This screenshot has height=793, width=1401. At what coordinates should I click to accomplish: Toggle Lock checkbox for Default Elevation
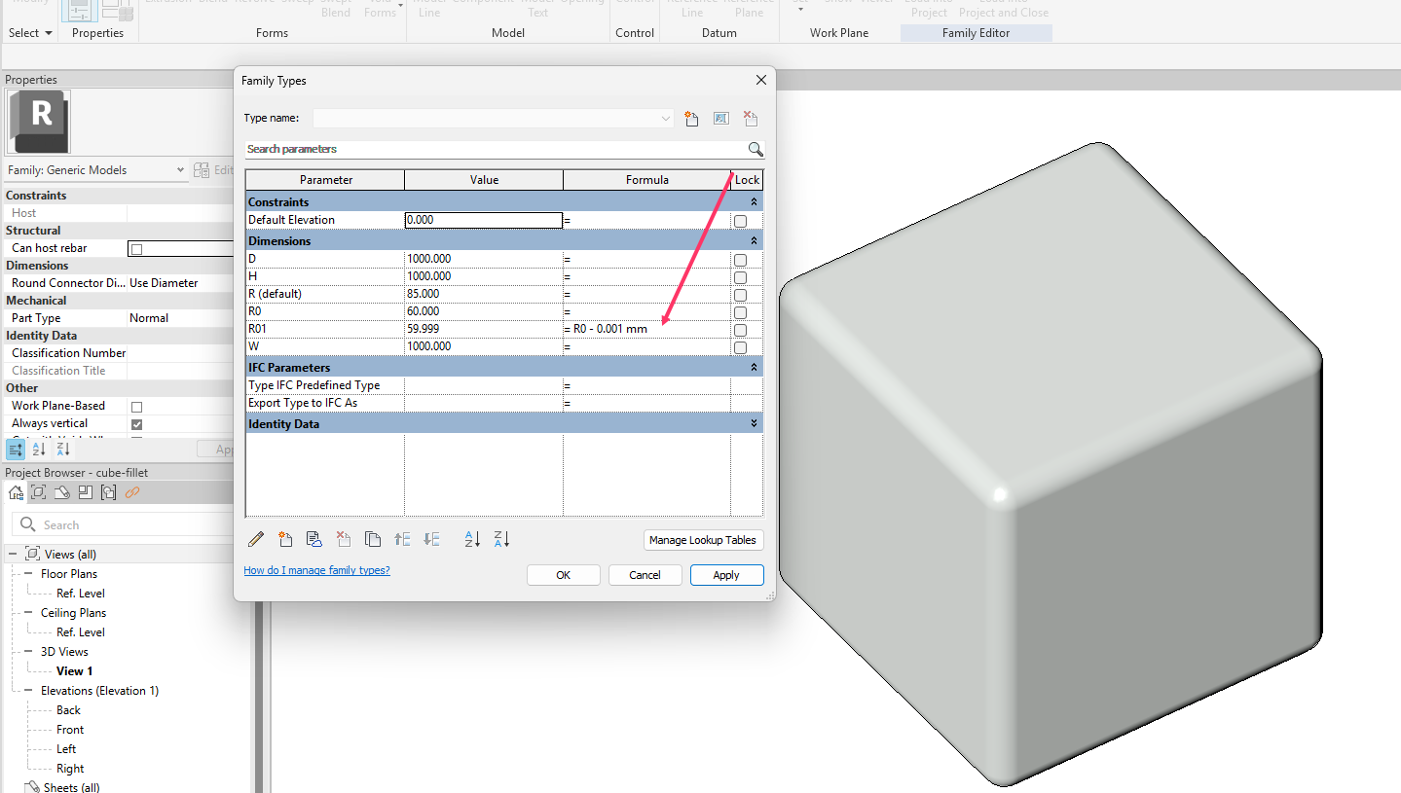740,221
